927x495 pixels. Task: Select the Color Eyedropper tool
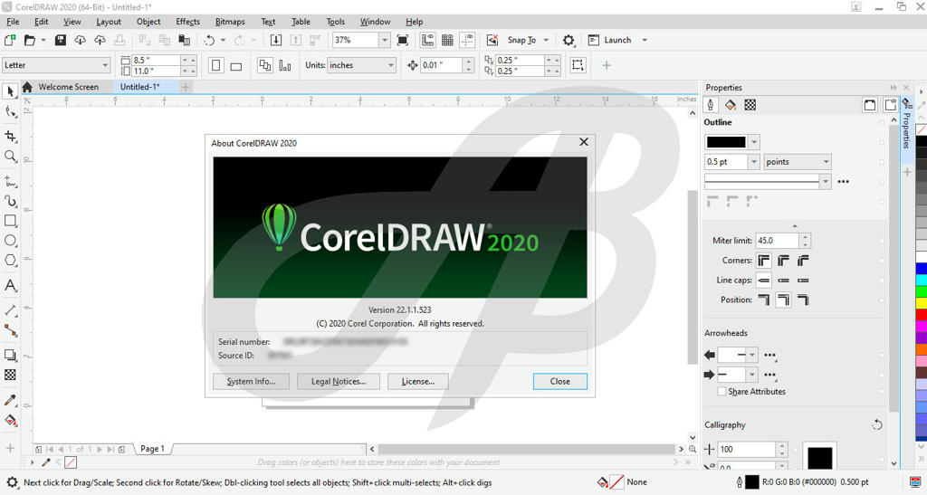tap(10, 400)
